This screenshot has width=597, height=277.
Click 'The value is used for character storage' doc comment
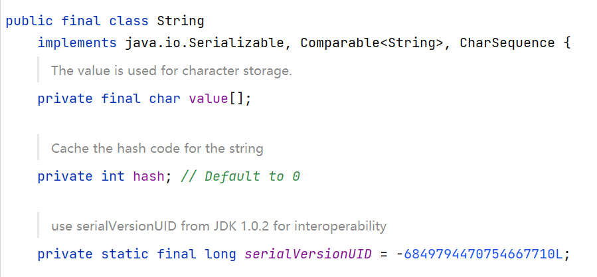171,70
